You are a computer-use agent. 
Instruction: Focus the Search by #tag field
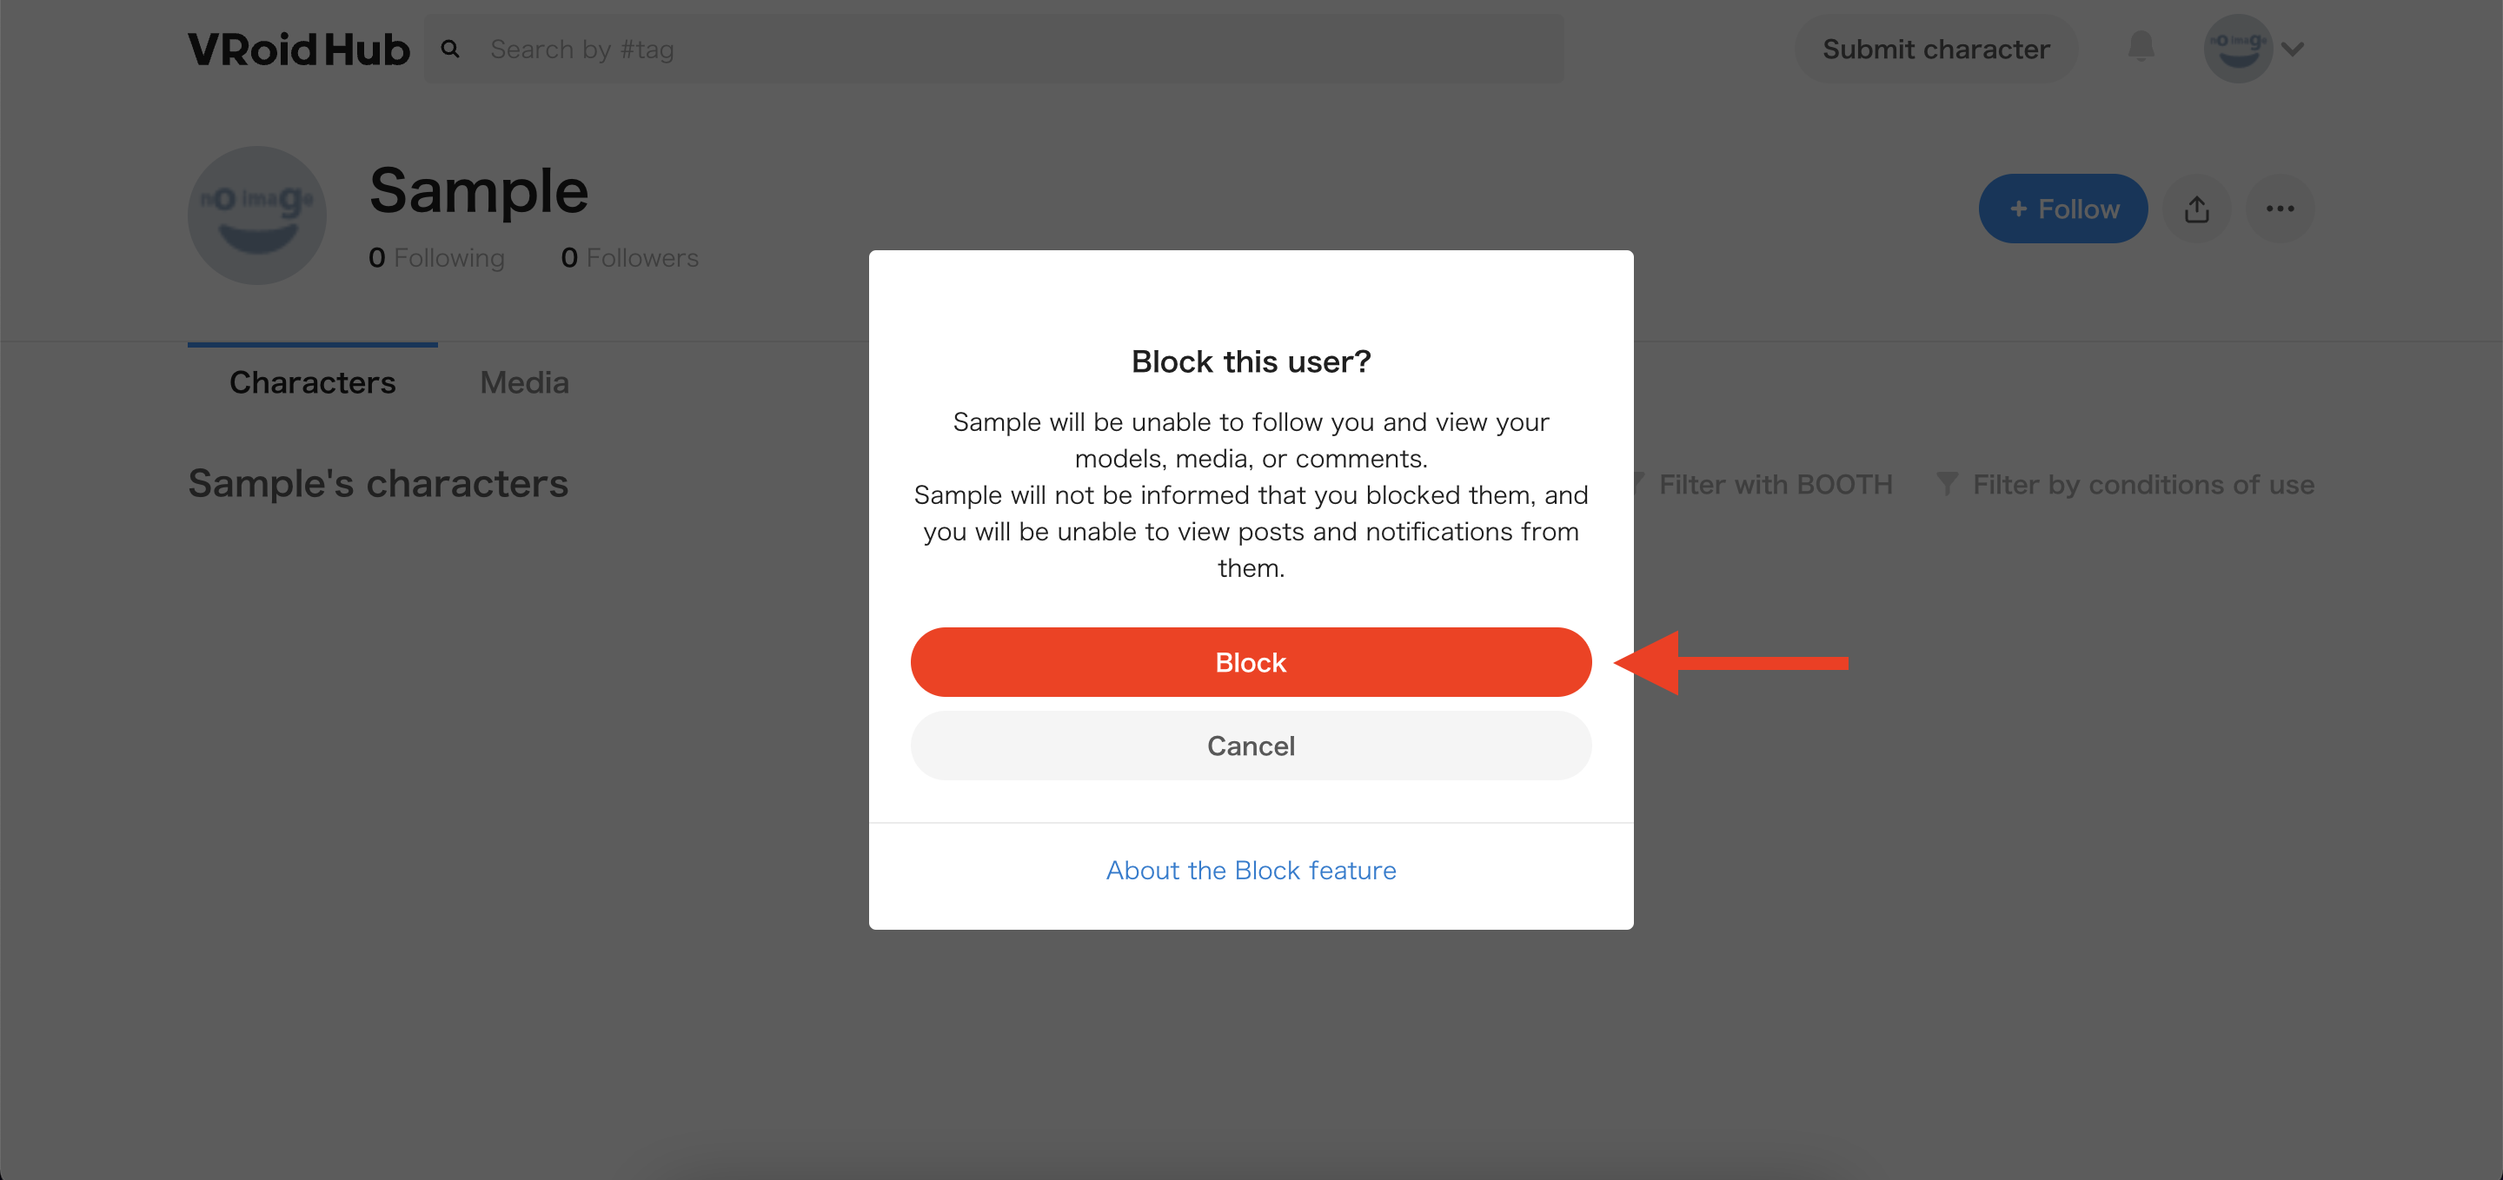pos(993,49)
